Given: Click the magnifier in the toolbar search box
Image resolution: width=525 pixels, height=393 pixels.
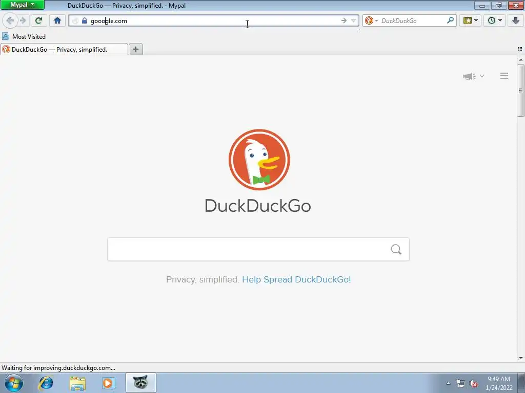Looking at the screenshot, I should point(450,20).
